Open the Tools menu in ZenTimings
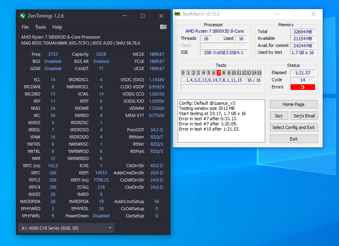Image resolution: width=339 pixels, height=246 pixels. (x=40, y=27)
